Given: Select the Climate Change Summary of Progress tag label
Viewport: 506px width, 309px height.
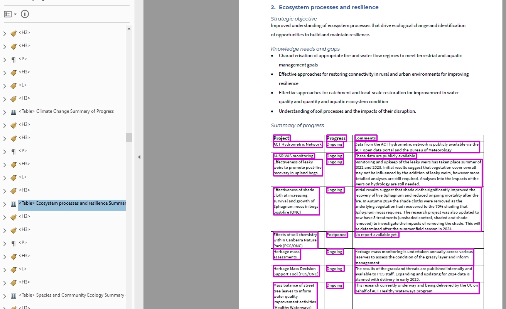Looking at the screenshot, I should click(x=66, y=111).
